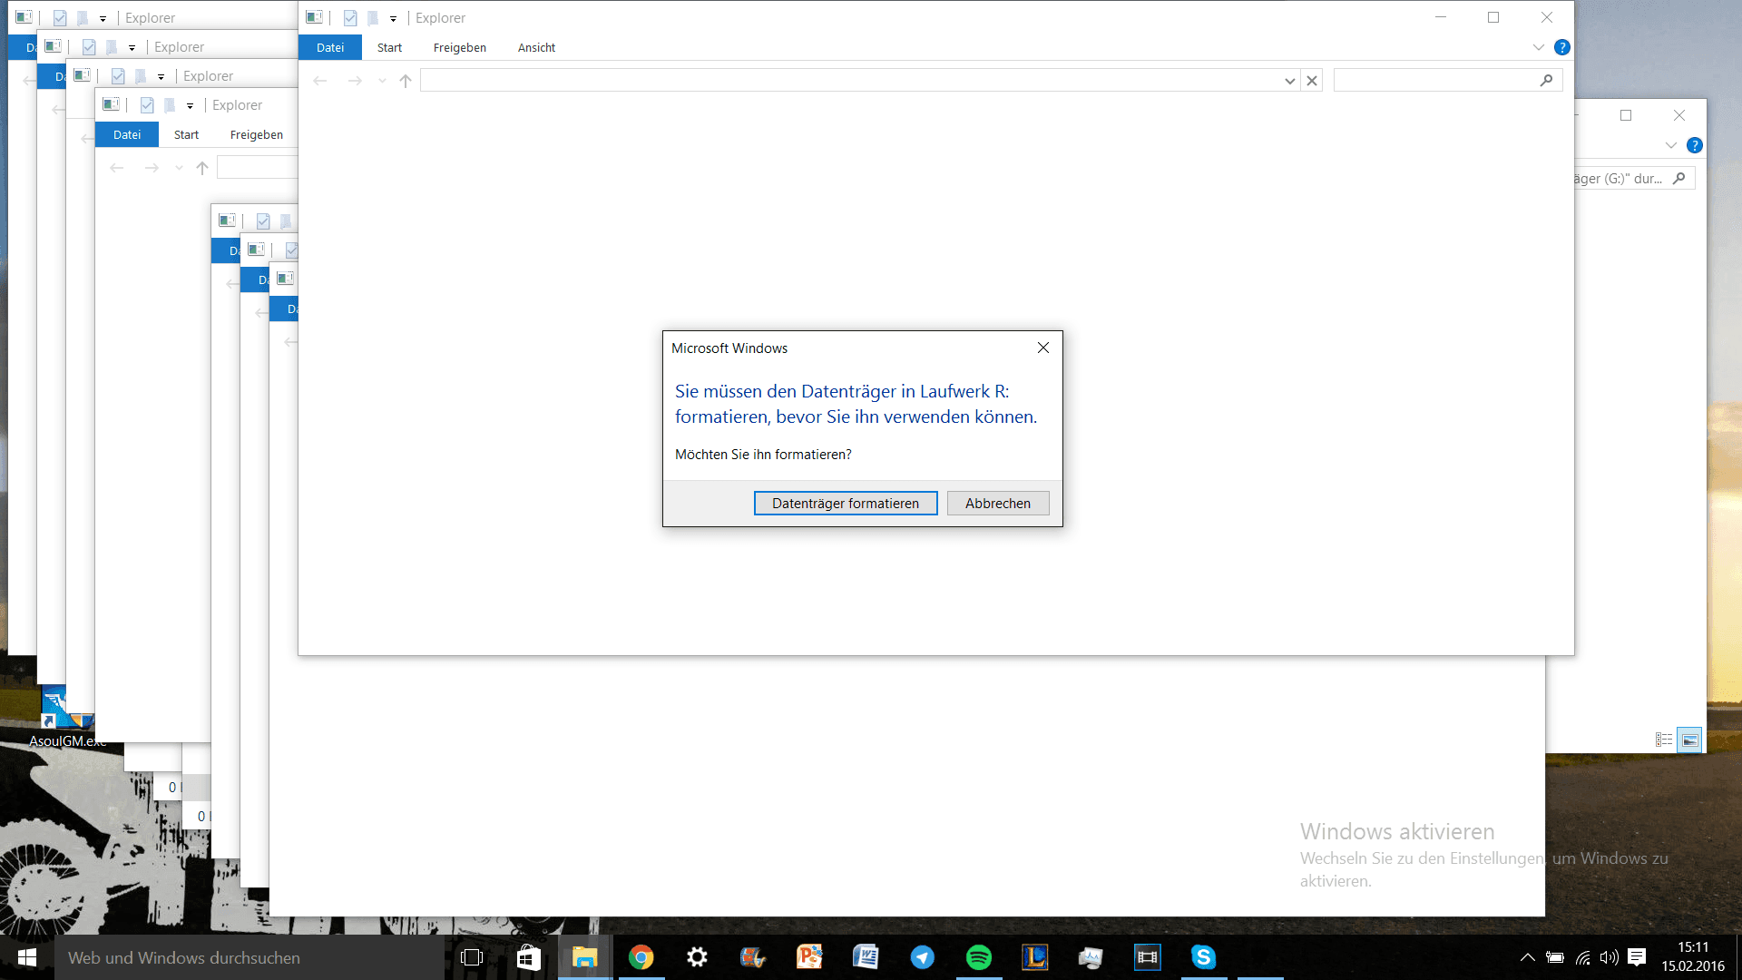This screenshot has height=980, width=1742.
Task: Open the volume control in the tray
Action: [1610, 957]
